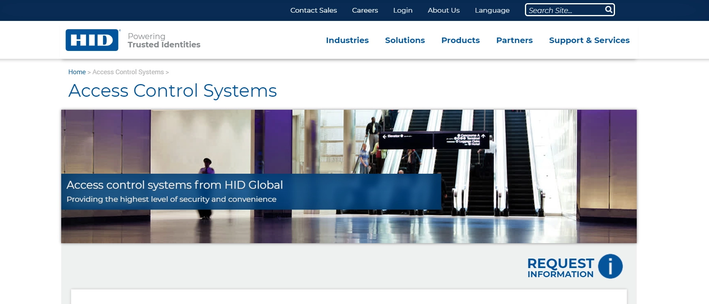Click the Home breadcrumb link
The height and width of the screenshot is (304, 709).
tap(77, 72)
